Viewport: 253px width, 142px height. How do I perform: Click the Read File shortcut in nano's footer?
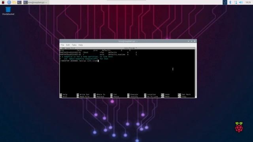click(x=83, y=97)
